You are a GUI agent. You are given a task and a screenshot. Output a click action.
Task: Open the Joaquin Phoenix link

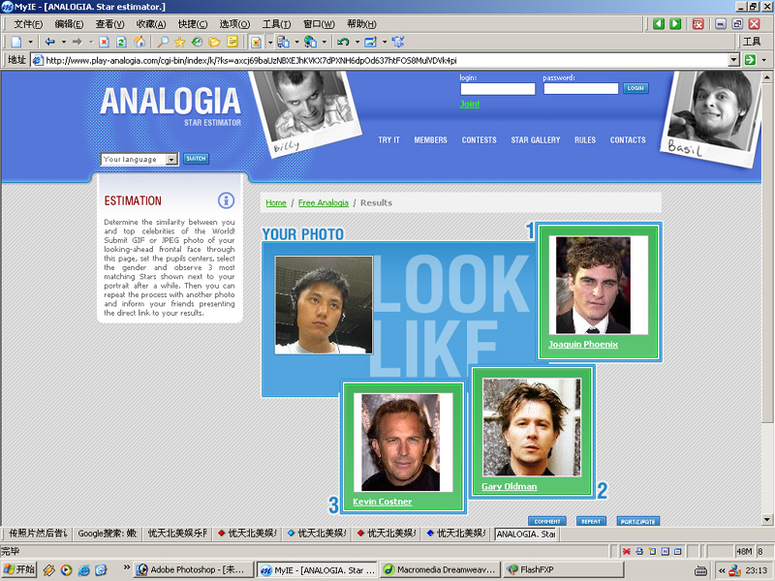pyautogui.click(x=583, y=345)
